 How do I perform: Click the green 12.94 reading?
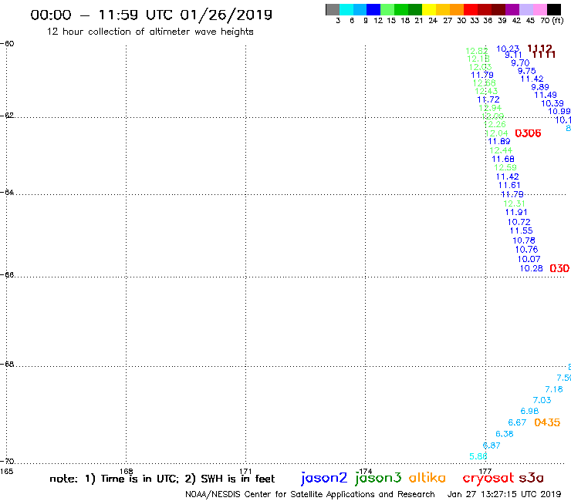tap(490, 108)
